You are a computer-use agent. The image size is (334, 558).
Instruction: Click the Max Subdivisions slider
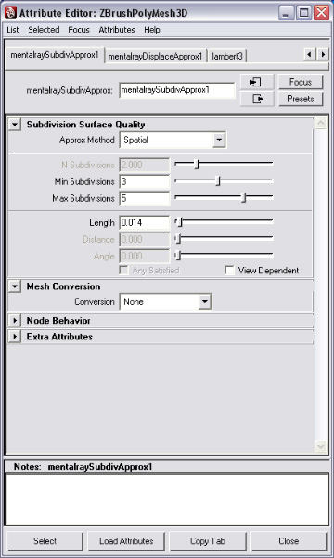pyautogui.click(x=224, y=198)
